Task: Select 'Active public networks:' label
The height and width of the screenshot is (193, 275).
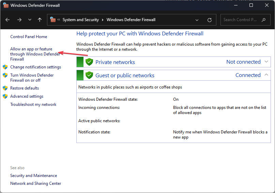Action: coord(99,121)
